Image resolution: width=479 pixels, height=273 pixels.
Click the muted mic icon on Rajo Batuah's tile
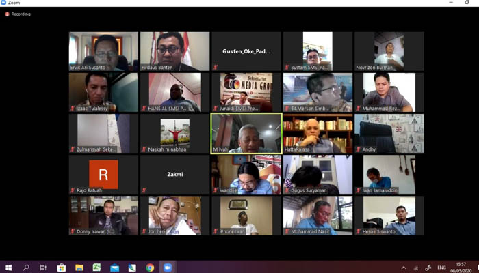[73, 190]
